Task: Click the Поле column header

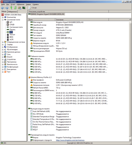Action: [41, 20]
